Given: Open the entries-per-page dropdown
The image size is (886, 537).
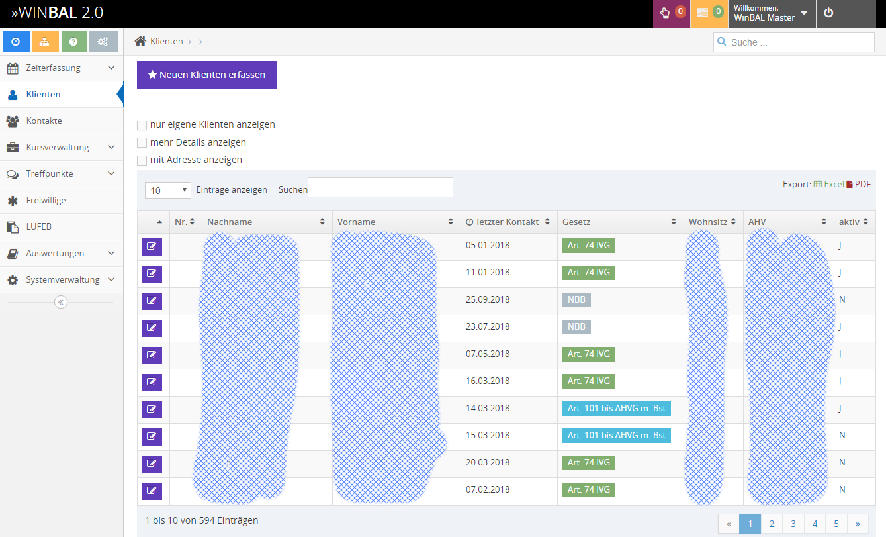Looking at the screenshot, I should coord(168,190).
